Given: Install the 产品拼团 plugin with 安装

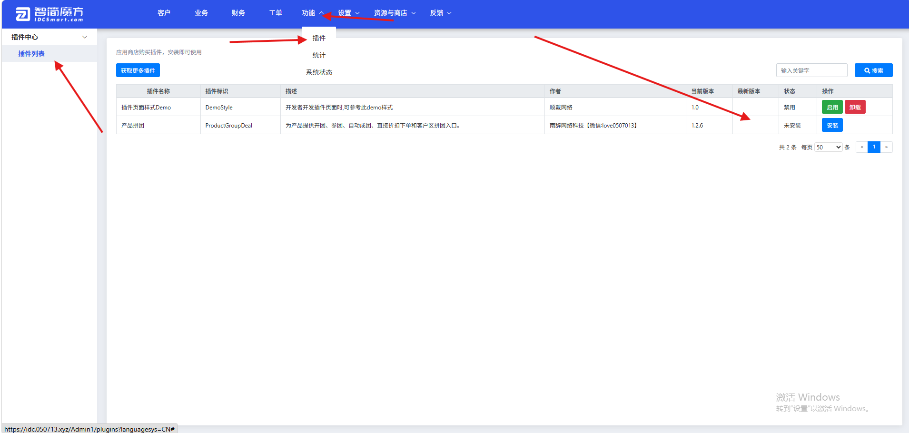Looking at the screenshot, I should point(832,125).
